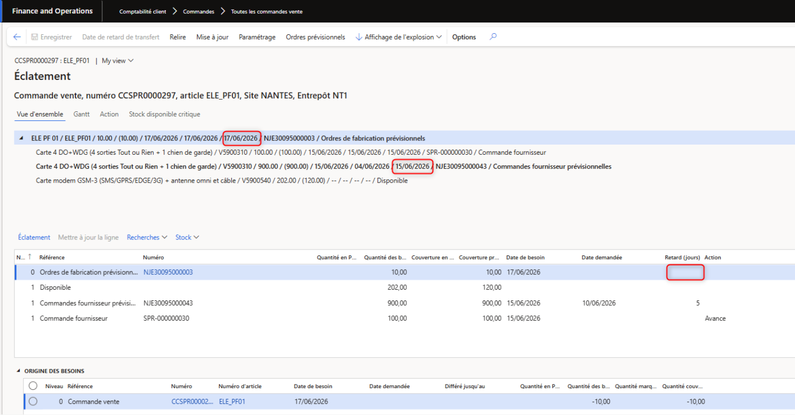Open the ELE_PF01 article link in the grid
Viewport: 795px width, 415px height.
coord(232,402)
